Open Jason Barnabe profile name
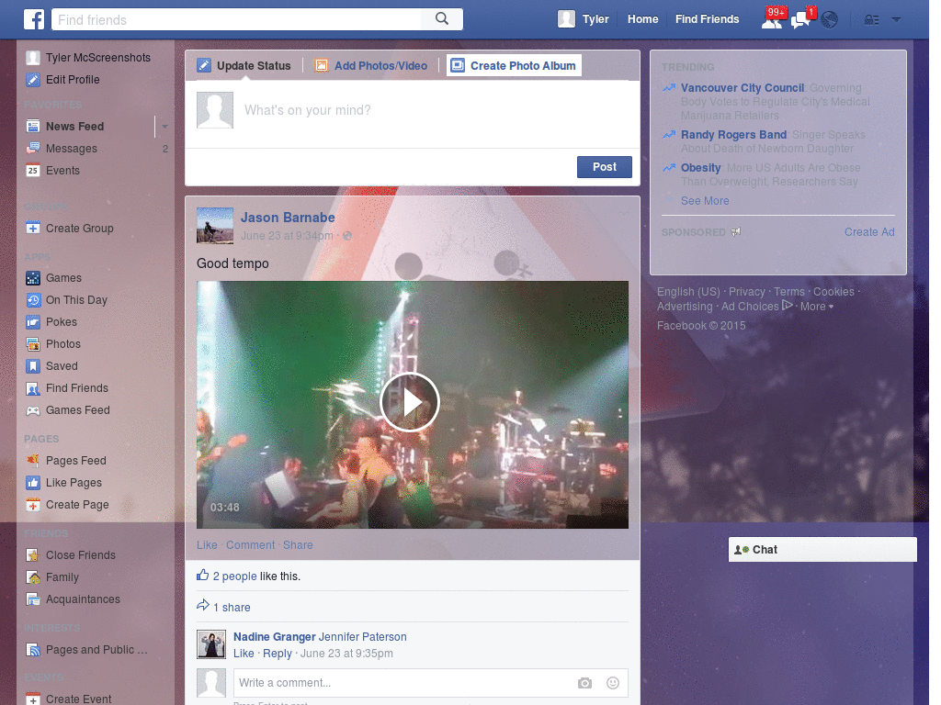Screen dimensions: 941x705 click(288, 218)
